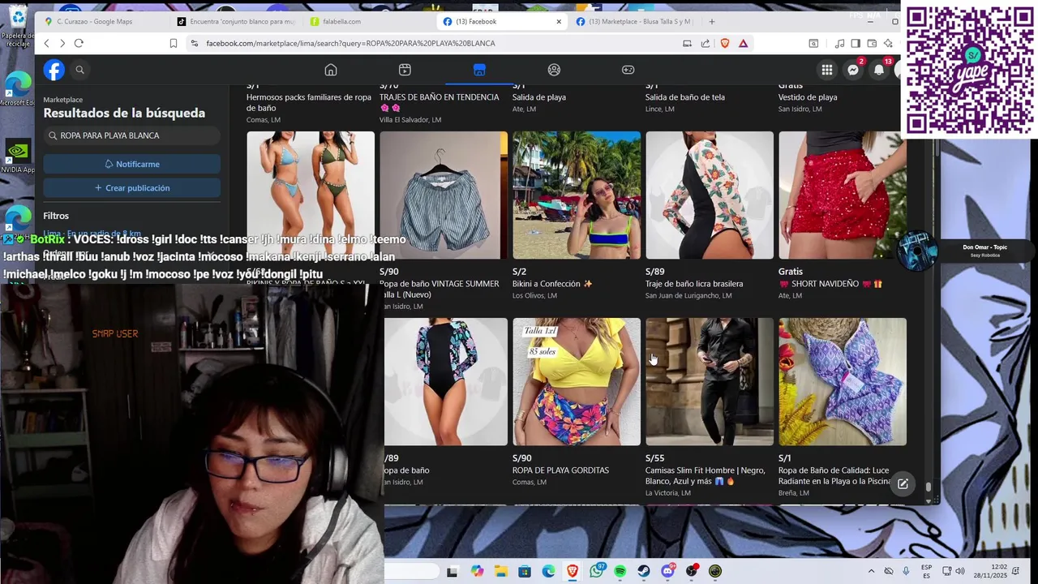Image resolution: width=1038 pixels, height=584 pixels.
Task: Open a new browser tab
Action: coord(712,21)
